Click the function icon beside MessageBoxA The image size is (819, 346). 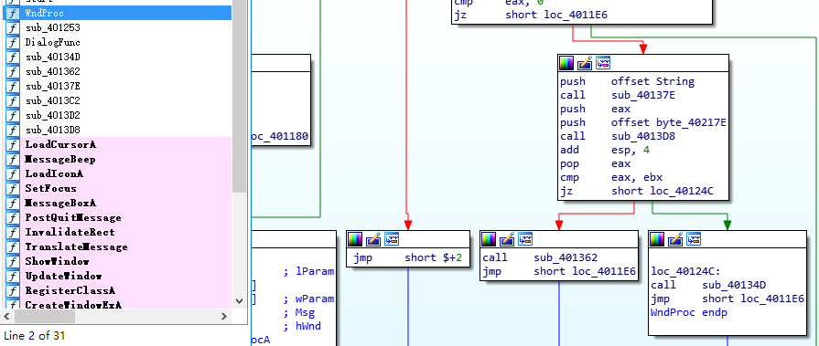click(12, 203)
